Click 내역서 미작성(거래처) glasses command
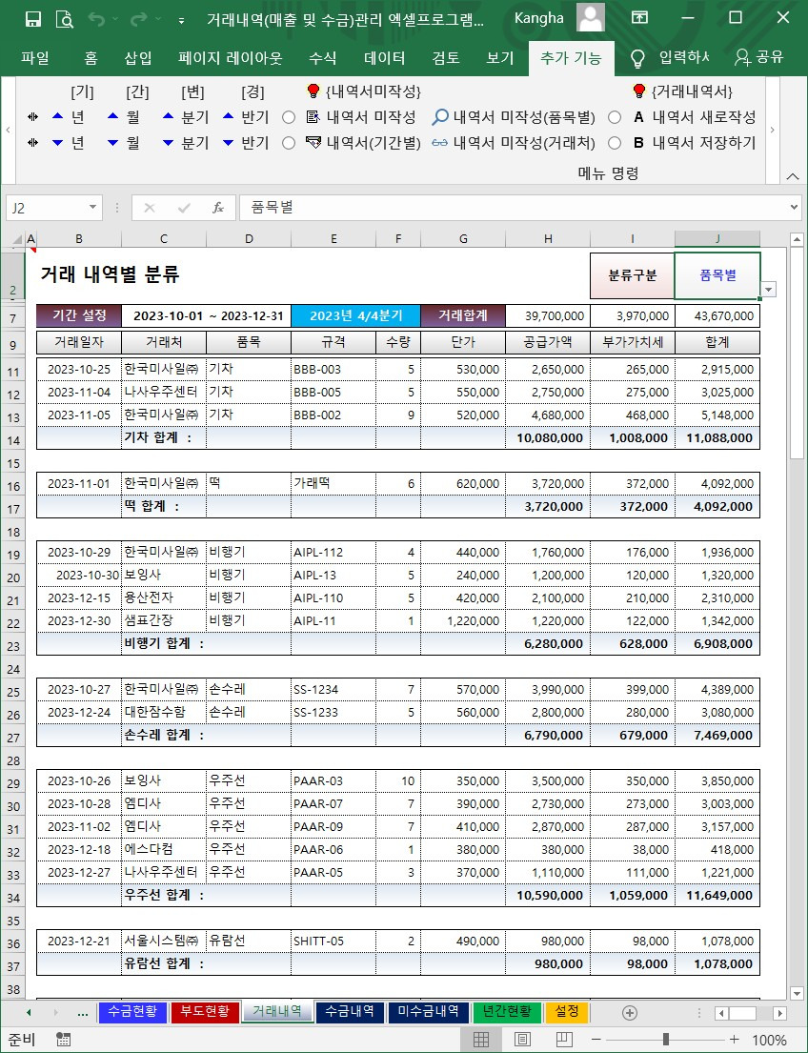The image size is (808, 1053). 514,142
